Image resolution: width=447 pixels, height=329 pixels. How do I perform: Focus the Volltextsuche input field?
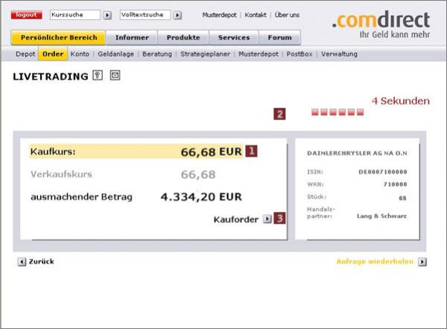coord(145,15)
